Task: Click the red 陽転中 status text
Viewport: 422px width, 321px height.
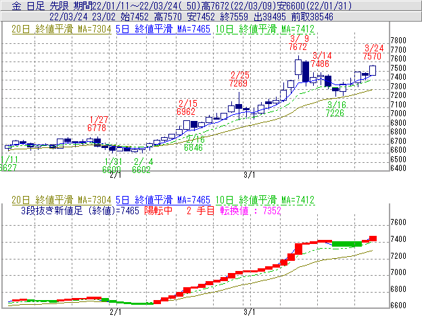Action: click(158, 210)
